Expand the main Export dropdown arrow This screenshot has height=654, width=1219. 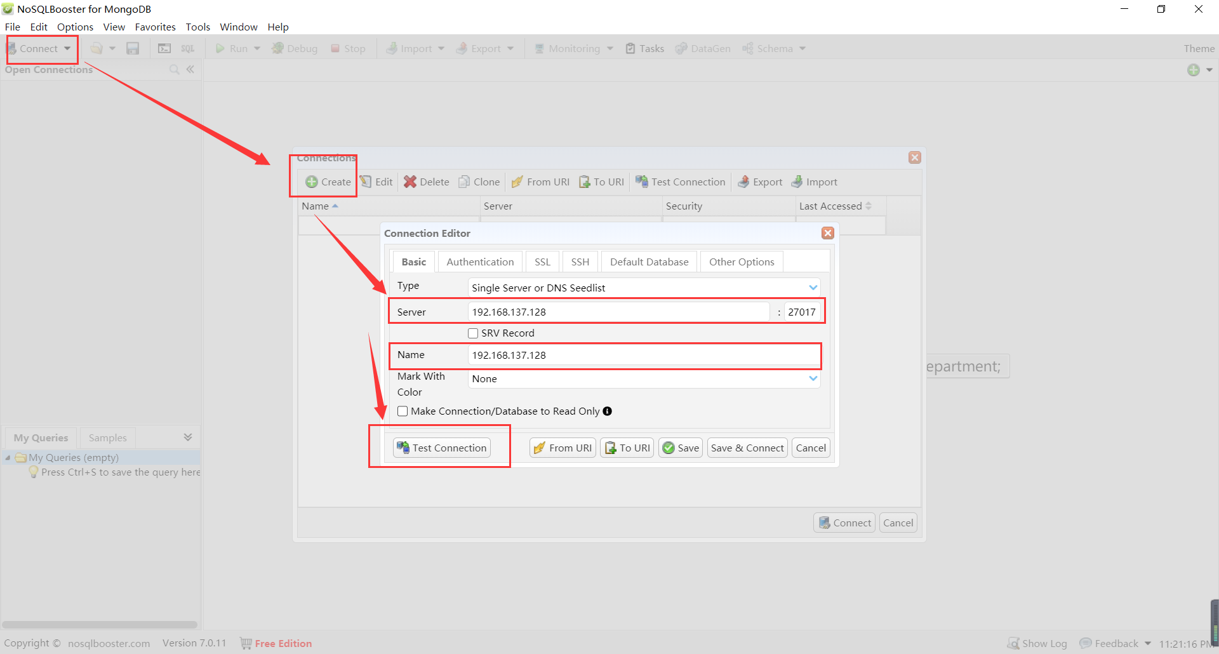click(x=510, y=48)
